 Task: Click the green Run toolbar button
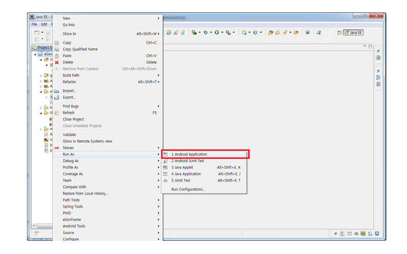click(217, 33)
